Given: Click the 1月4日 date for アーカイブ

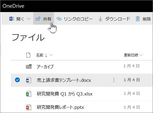Looking at the screenshot, I should pos(131,66).
